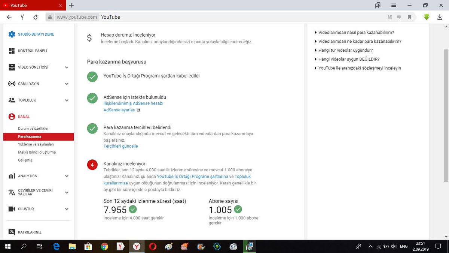This screenshot has width=449, height=253.
Task: Open İlişkilendirilmiş AdSense hesabı link
Action: pos(133,103)
